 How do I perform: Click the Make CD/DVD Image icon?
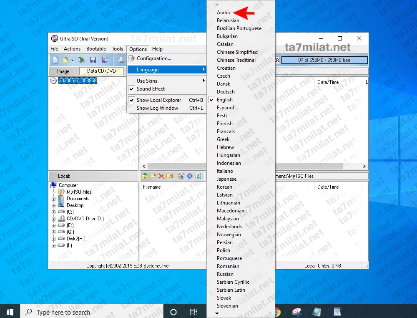tap(121, 60)
